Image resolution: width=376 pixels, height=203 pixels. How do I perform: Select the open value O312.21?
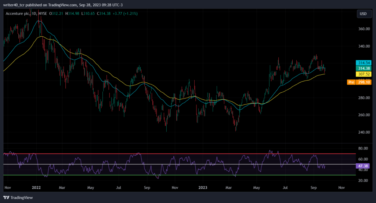click(56, 14)
